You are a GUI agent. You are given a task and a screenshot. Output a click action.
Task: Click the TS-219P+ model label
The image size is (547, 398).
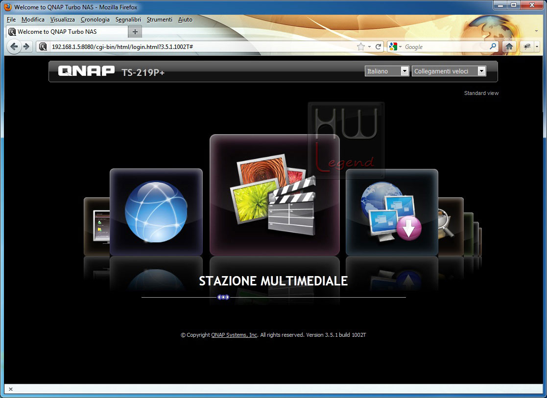pyautogui.click(x=143, y=72)
